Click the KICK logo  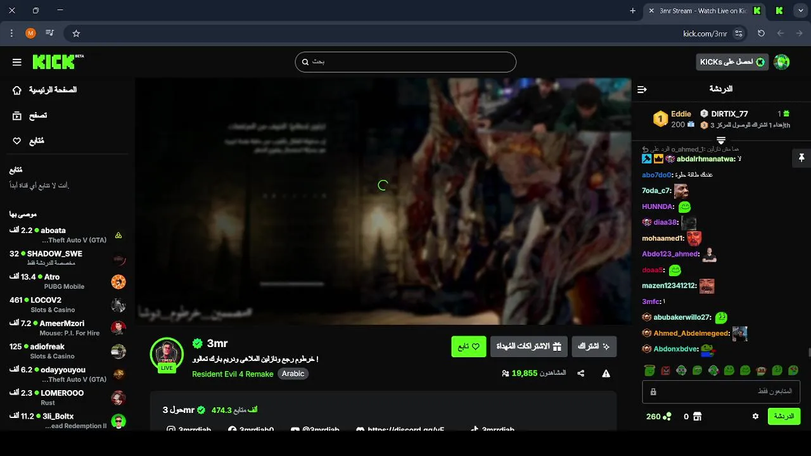[58, 61]
